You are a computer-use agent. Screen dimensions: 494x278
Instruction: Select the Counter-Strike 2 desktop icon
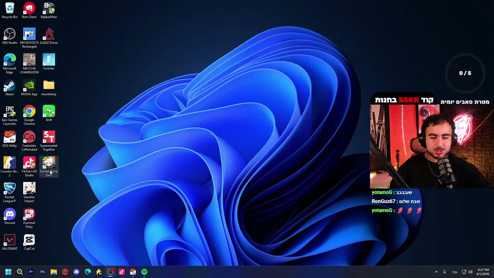pos(10,167)
